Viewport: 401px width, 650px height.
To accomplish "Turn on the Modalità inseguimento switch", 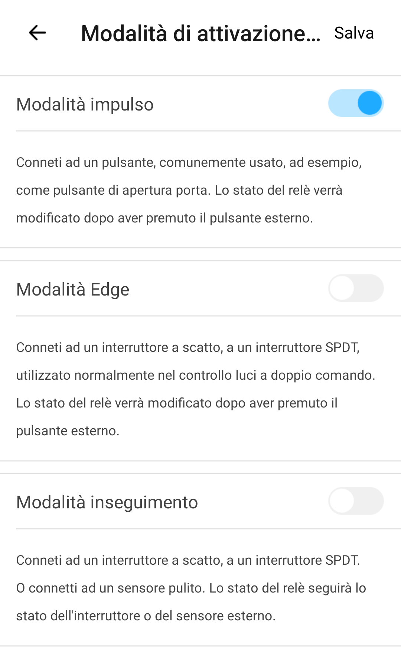I will [356, 501].
